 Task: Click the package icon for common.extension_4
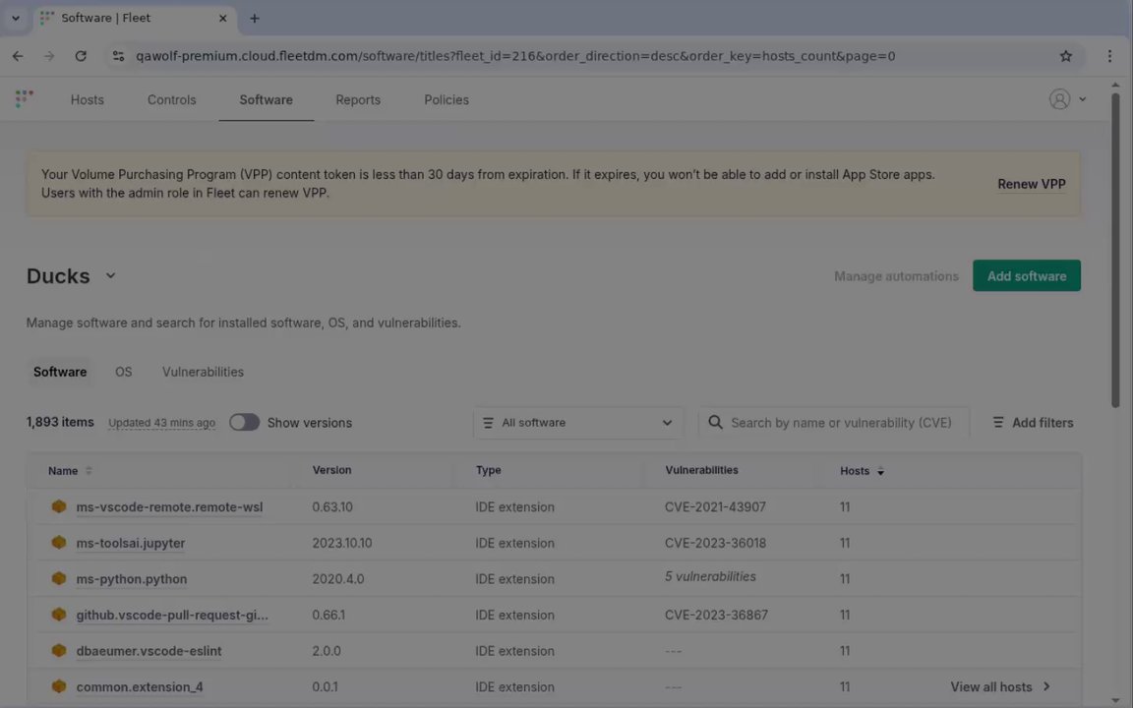pyautogui.click(x=59, y=686)
